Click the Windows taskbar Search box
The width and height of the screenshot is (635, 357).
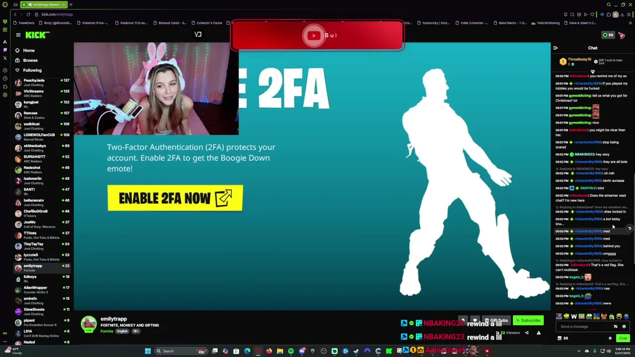coord(181,351)
